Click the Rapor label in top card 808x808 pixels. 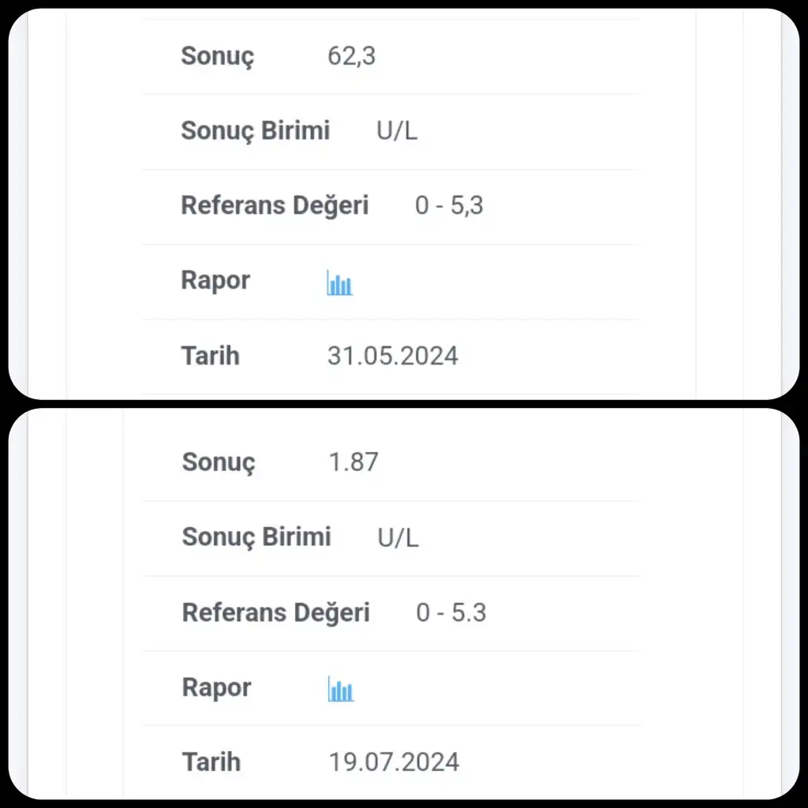point(215,282)
